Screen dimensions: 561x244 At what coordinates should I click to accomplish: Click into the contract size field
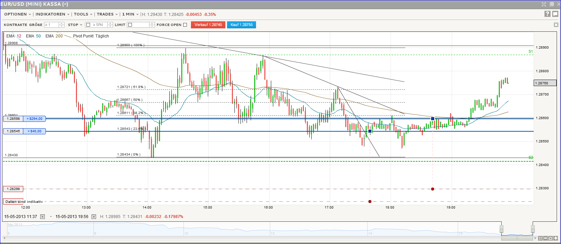tap(52, 25)
